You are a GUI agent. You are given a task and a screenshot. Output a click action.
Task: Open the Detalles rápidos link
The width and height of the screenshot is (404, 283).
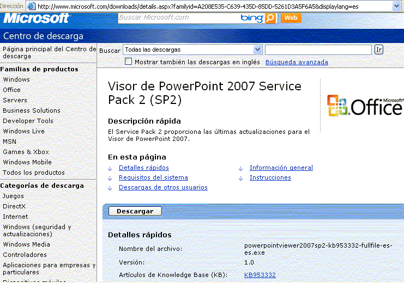click(x=144, y=168)
